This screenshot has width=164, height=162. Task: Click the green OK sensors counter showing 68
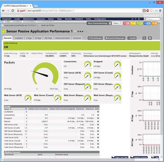pos(140,23)
